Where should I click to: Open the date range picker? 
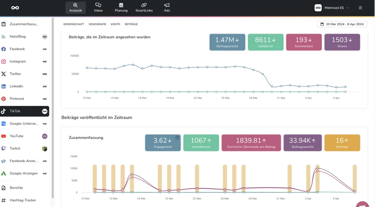pos(342,24)
